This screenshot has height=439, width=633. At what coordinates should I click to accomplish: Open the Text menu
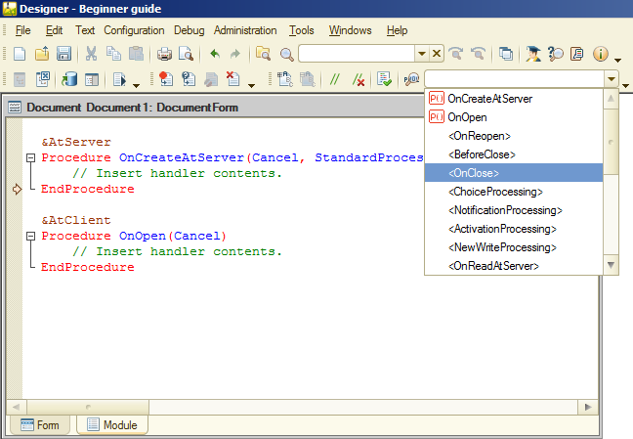(85, 30)
